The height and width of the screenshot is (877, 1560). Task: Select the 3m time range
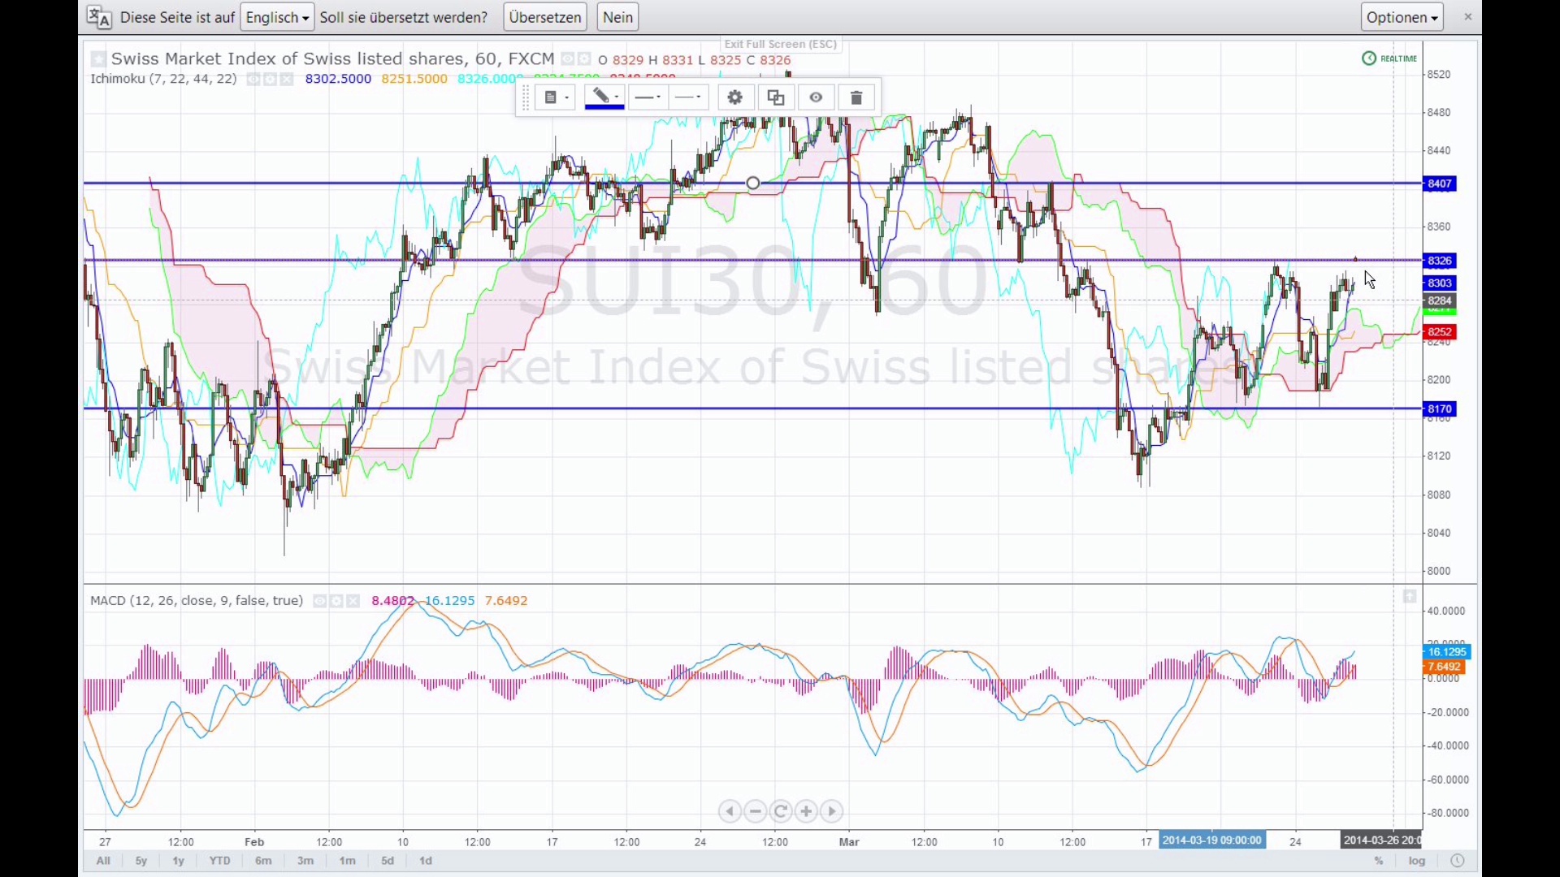click(305, 861)
